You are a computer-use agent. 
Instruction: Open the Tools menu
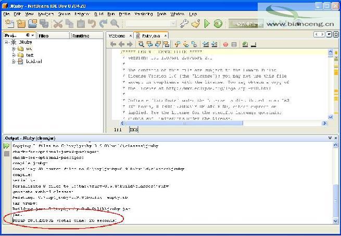click(161, 14)
